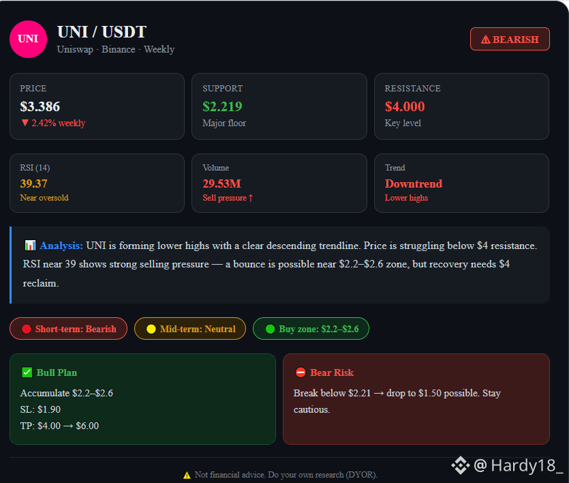Image resolution: width=569 pixels, height=483 pixels.
Task: Click the Bull Plan heading
Action: [x=57, y=372]
